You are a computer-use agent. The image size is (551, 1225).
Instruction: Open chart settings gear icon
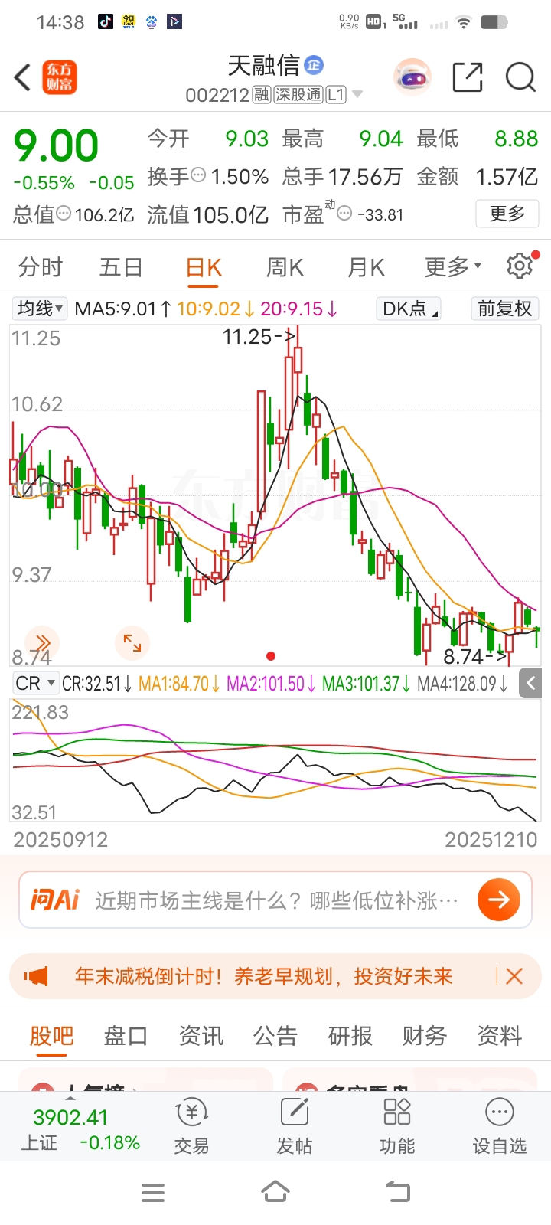click(520, 266)
